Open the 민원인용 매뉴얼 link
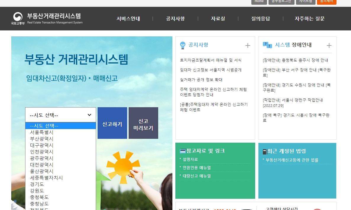The width and height of the screenshot is (351, 210). point(197,168)
